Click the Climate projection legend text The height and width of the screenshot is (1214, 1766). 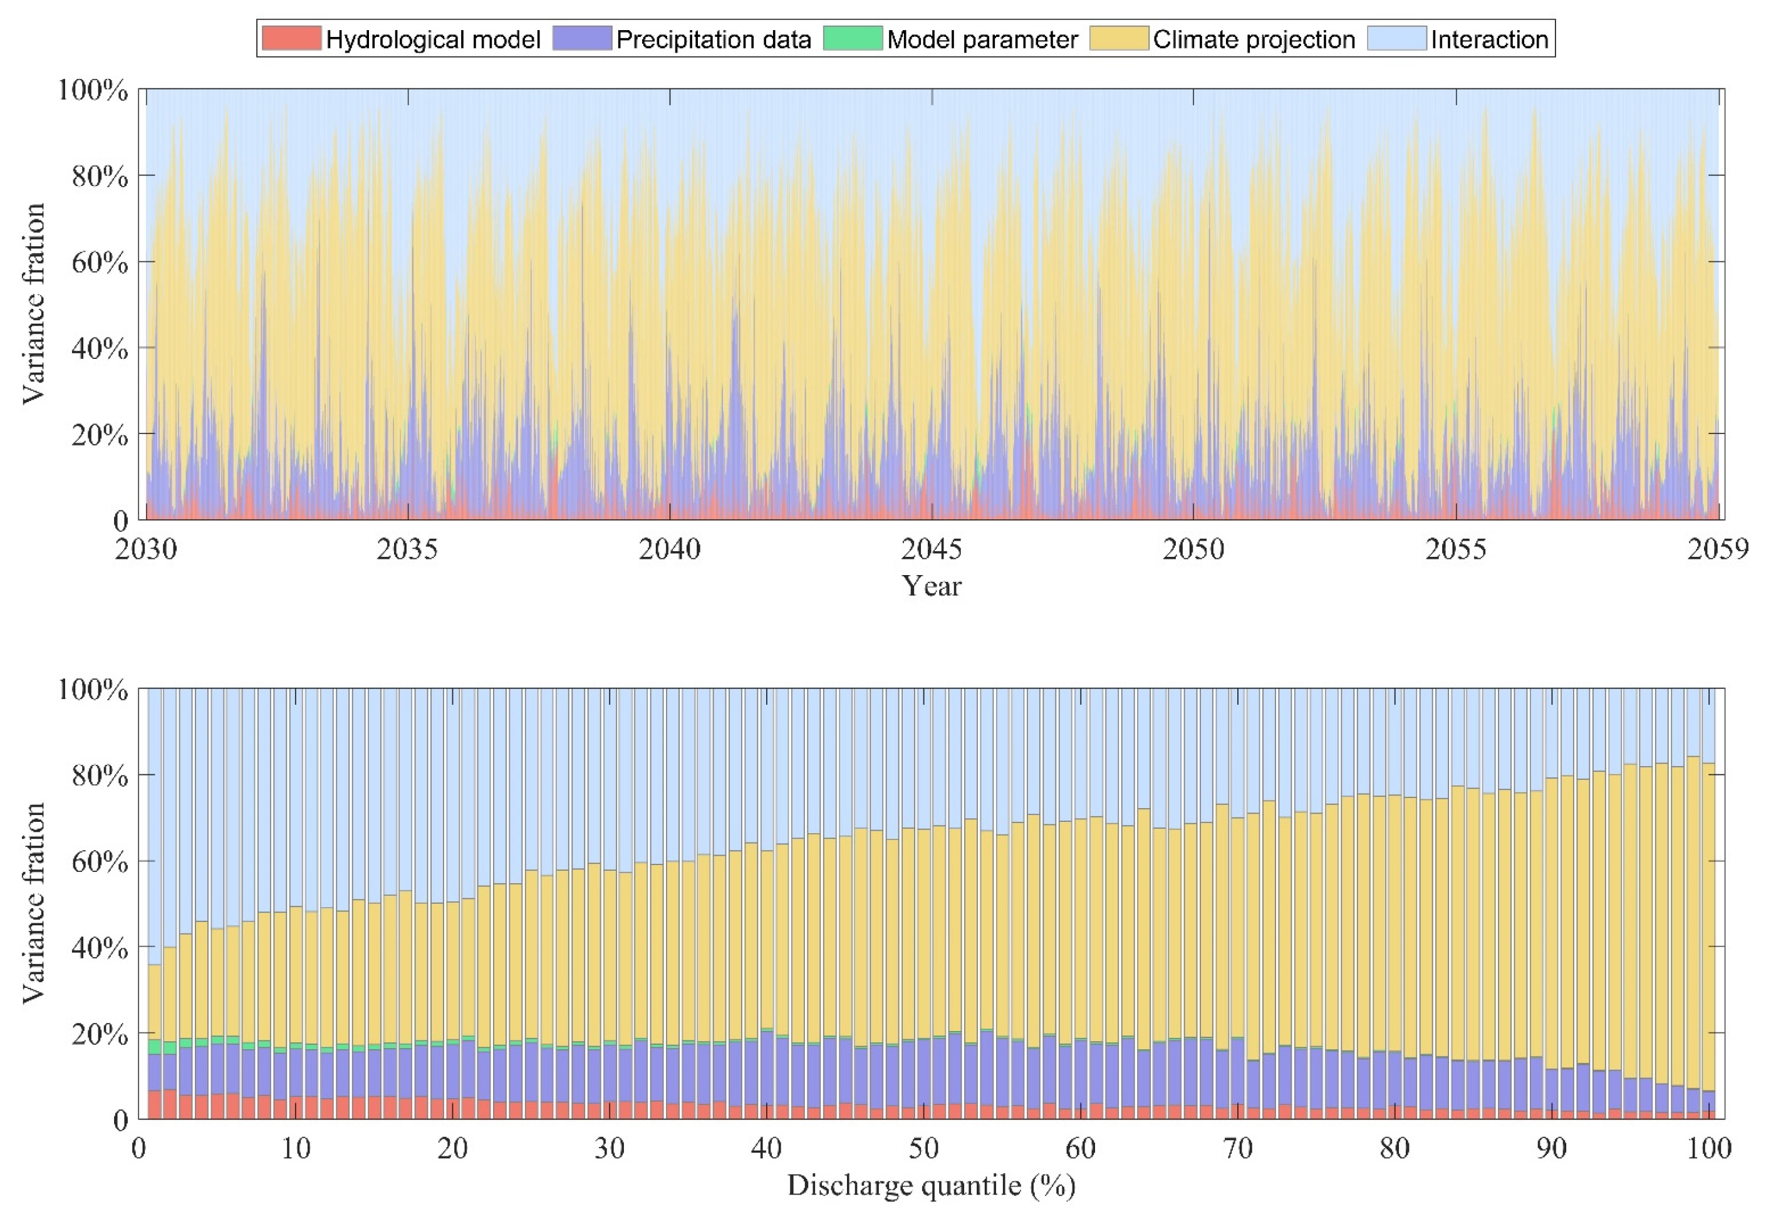pyautogui.click(x=1254, y=39)
